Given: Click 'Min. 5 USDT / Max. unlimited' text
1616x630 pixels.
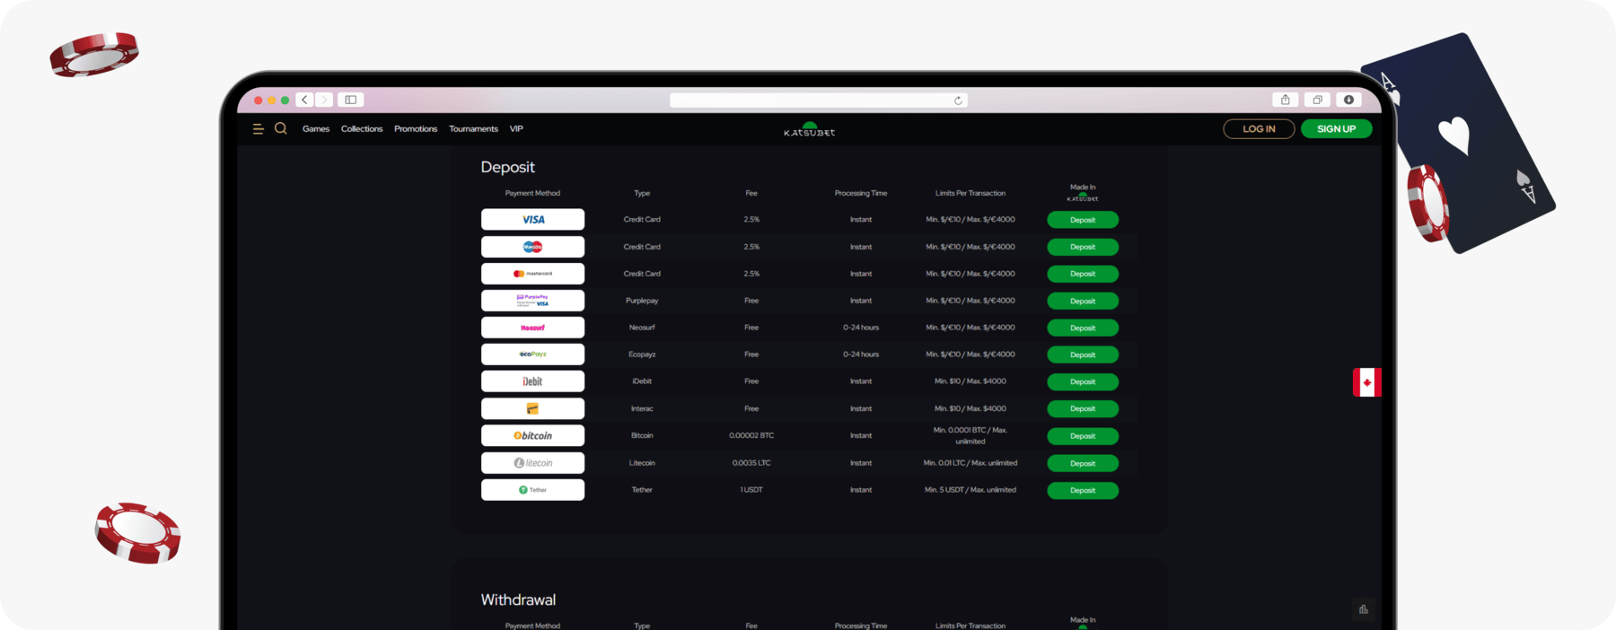Looking at the screenshot, I should [x=970, y=490].
